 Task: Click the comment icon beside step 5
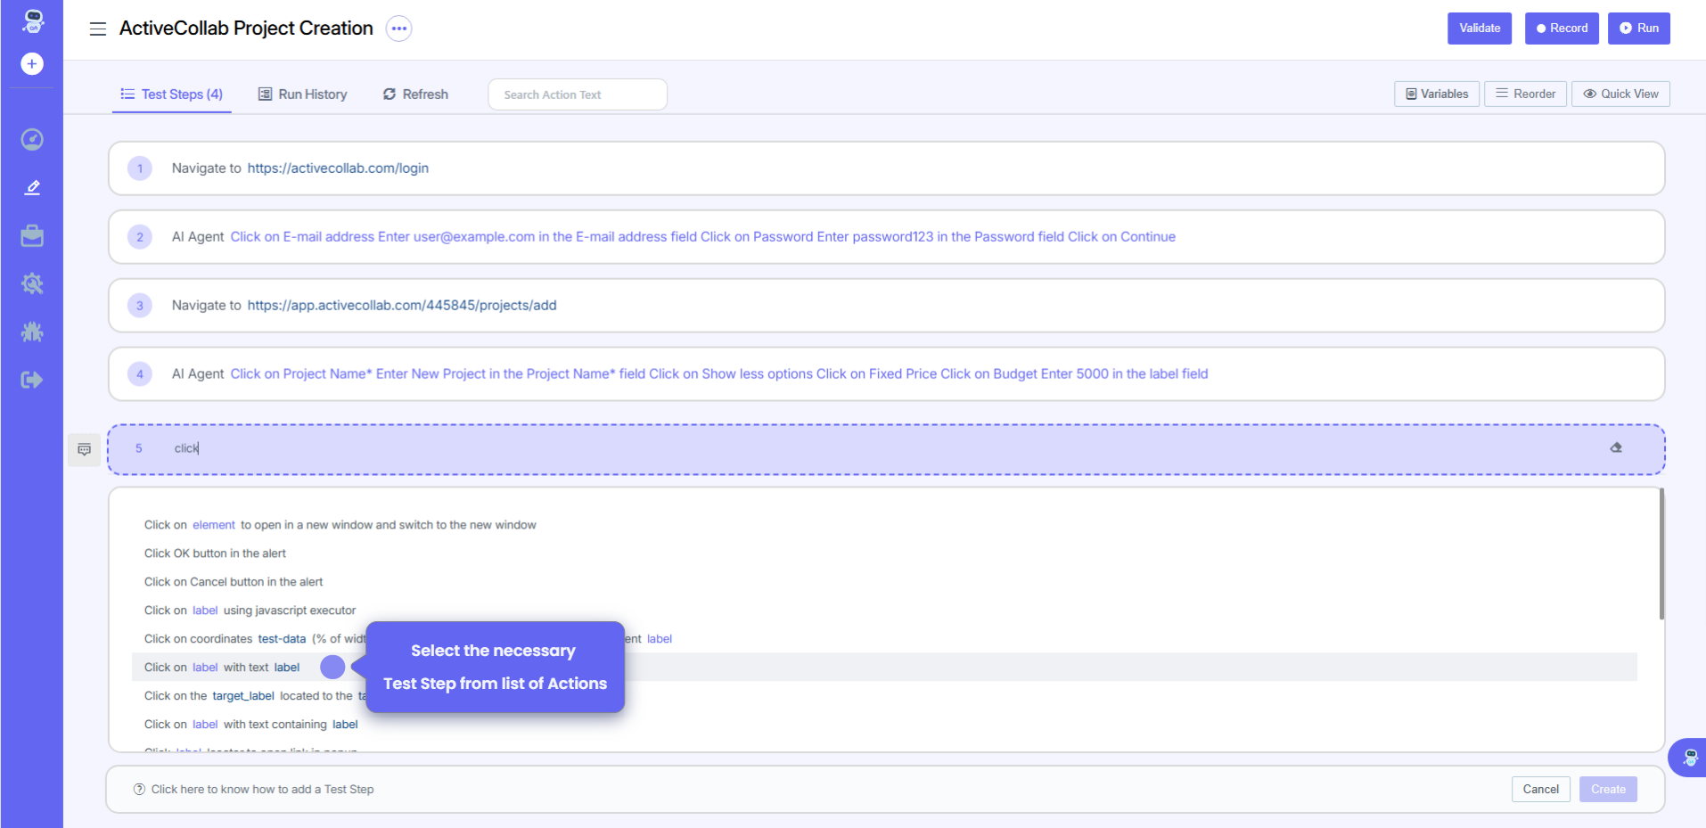(85, 450)
